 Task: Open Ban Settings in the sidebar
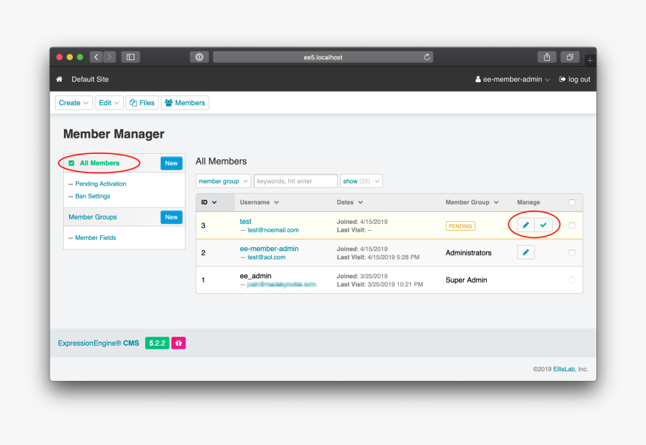coord(92,196)
